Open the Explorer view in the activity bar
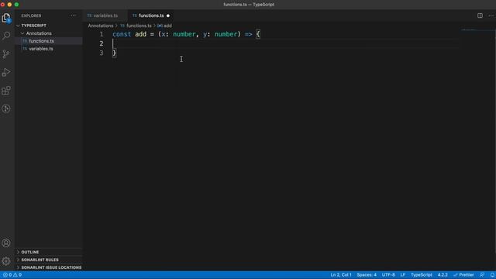 click(x=6, y=18)
